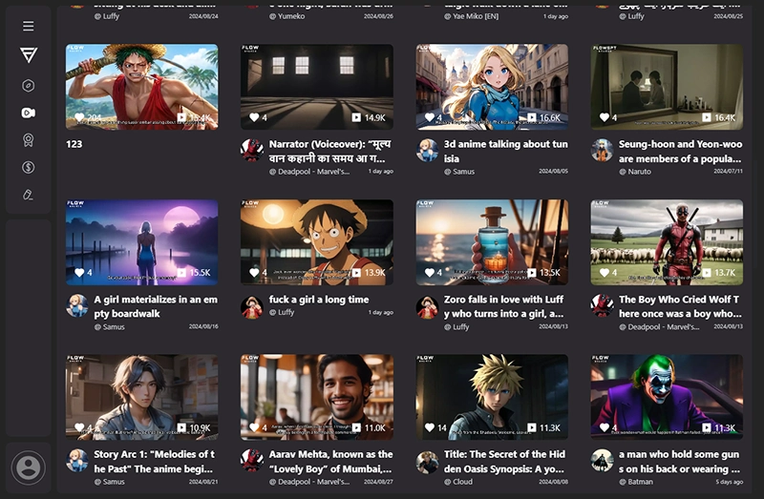The image size is (764, 499).
Task: Open the anime boy in denim jacket thumbnail
Action: [141, 397]
